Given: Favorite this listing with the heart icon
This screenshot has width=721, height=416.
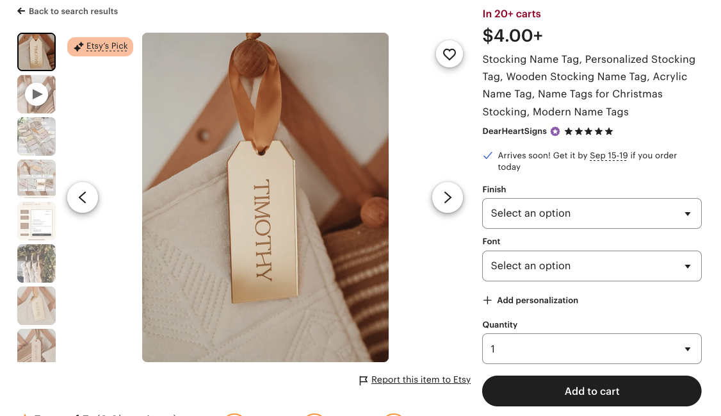Looking at the screenshot, I should [x=449, y=54].
